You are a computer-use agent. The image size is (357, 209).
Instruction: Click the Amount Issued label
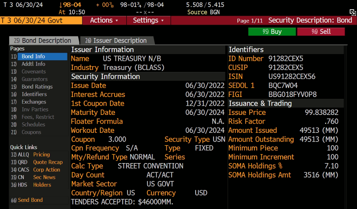click(253, 130)
